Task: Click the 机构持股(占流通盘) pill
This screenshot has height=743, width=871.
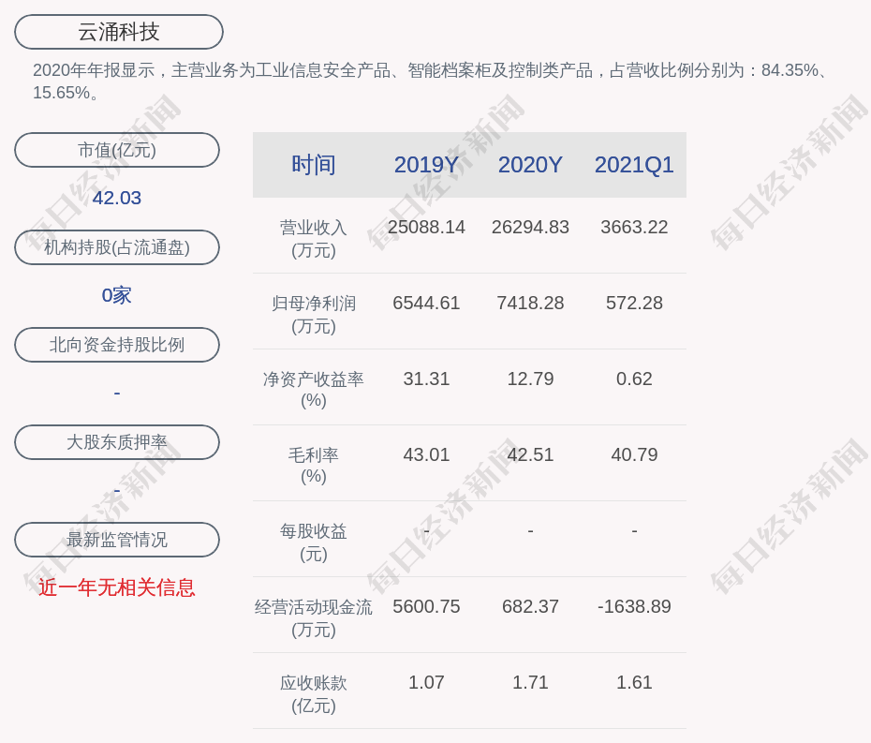Action: pyautogui.click(x=117, y=247)
